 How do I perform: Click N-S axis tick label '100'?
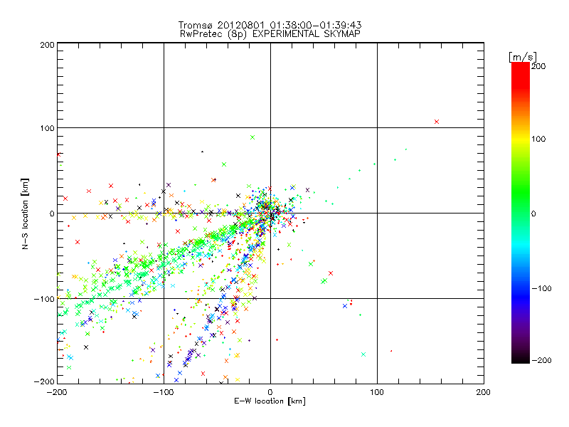coord(47,128)
